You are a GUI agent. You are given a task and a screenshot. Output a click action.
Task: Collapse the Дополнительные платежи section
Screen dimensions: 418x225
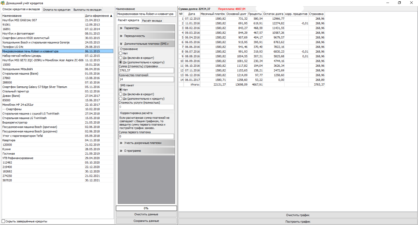click(146, 44)
